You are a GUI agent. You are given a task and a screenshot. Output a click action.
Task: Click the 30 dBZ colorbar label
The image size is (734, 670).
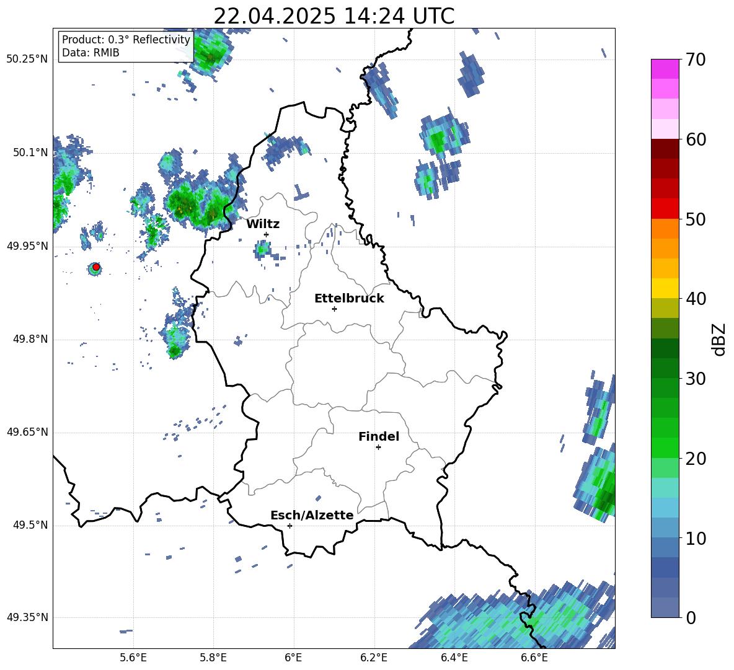tap(696, 379)
